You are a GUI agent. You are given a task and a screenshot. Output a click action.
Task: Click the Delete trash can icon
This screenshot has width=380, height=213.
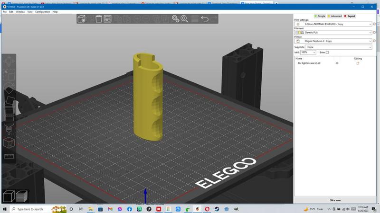pos(99,19)
